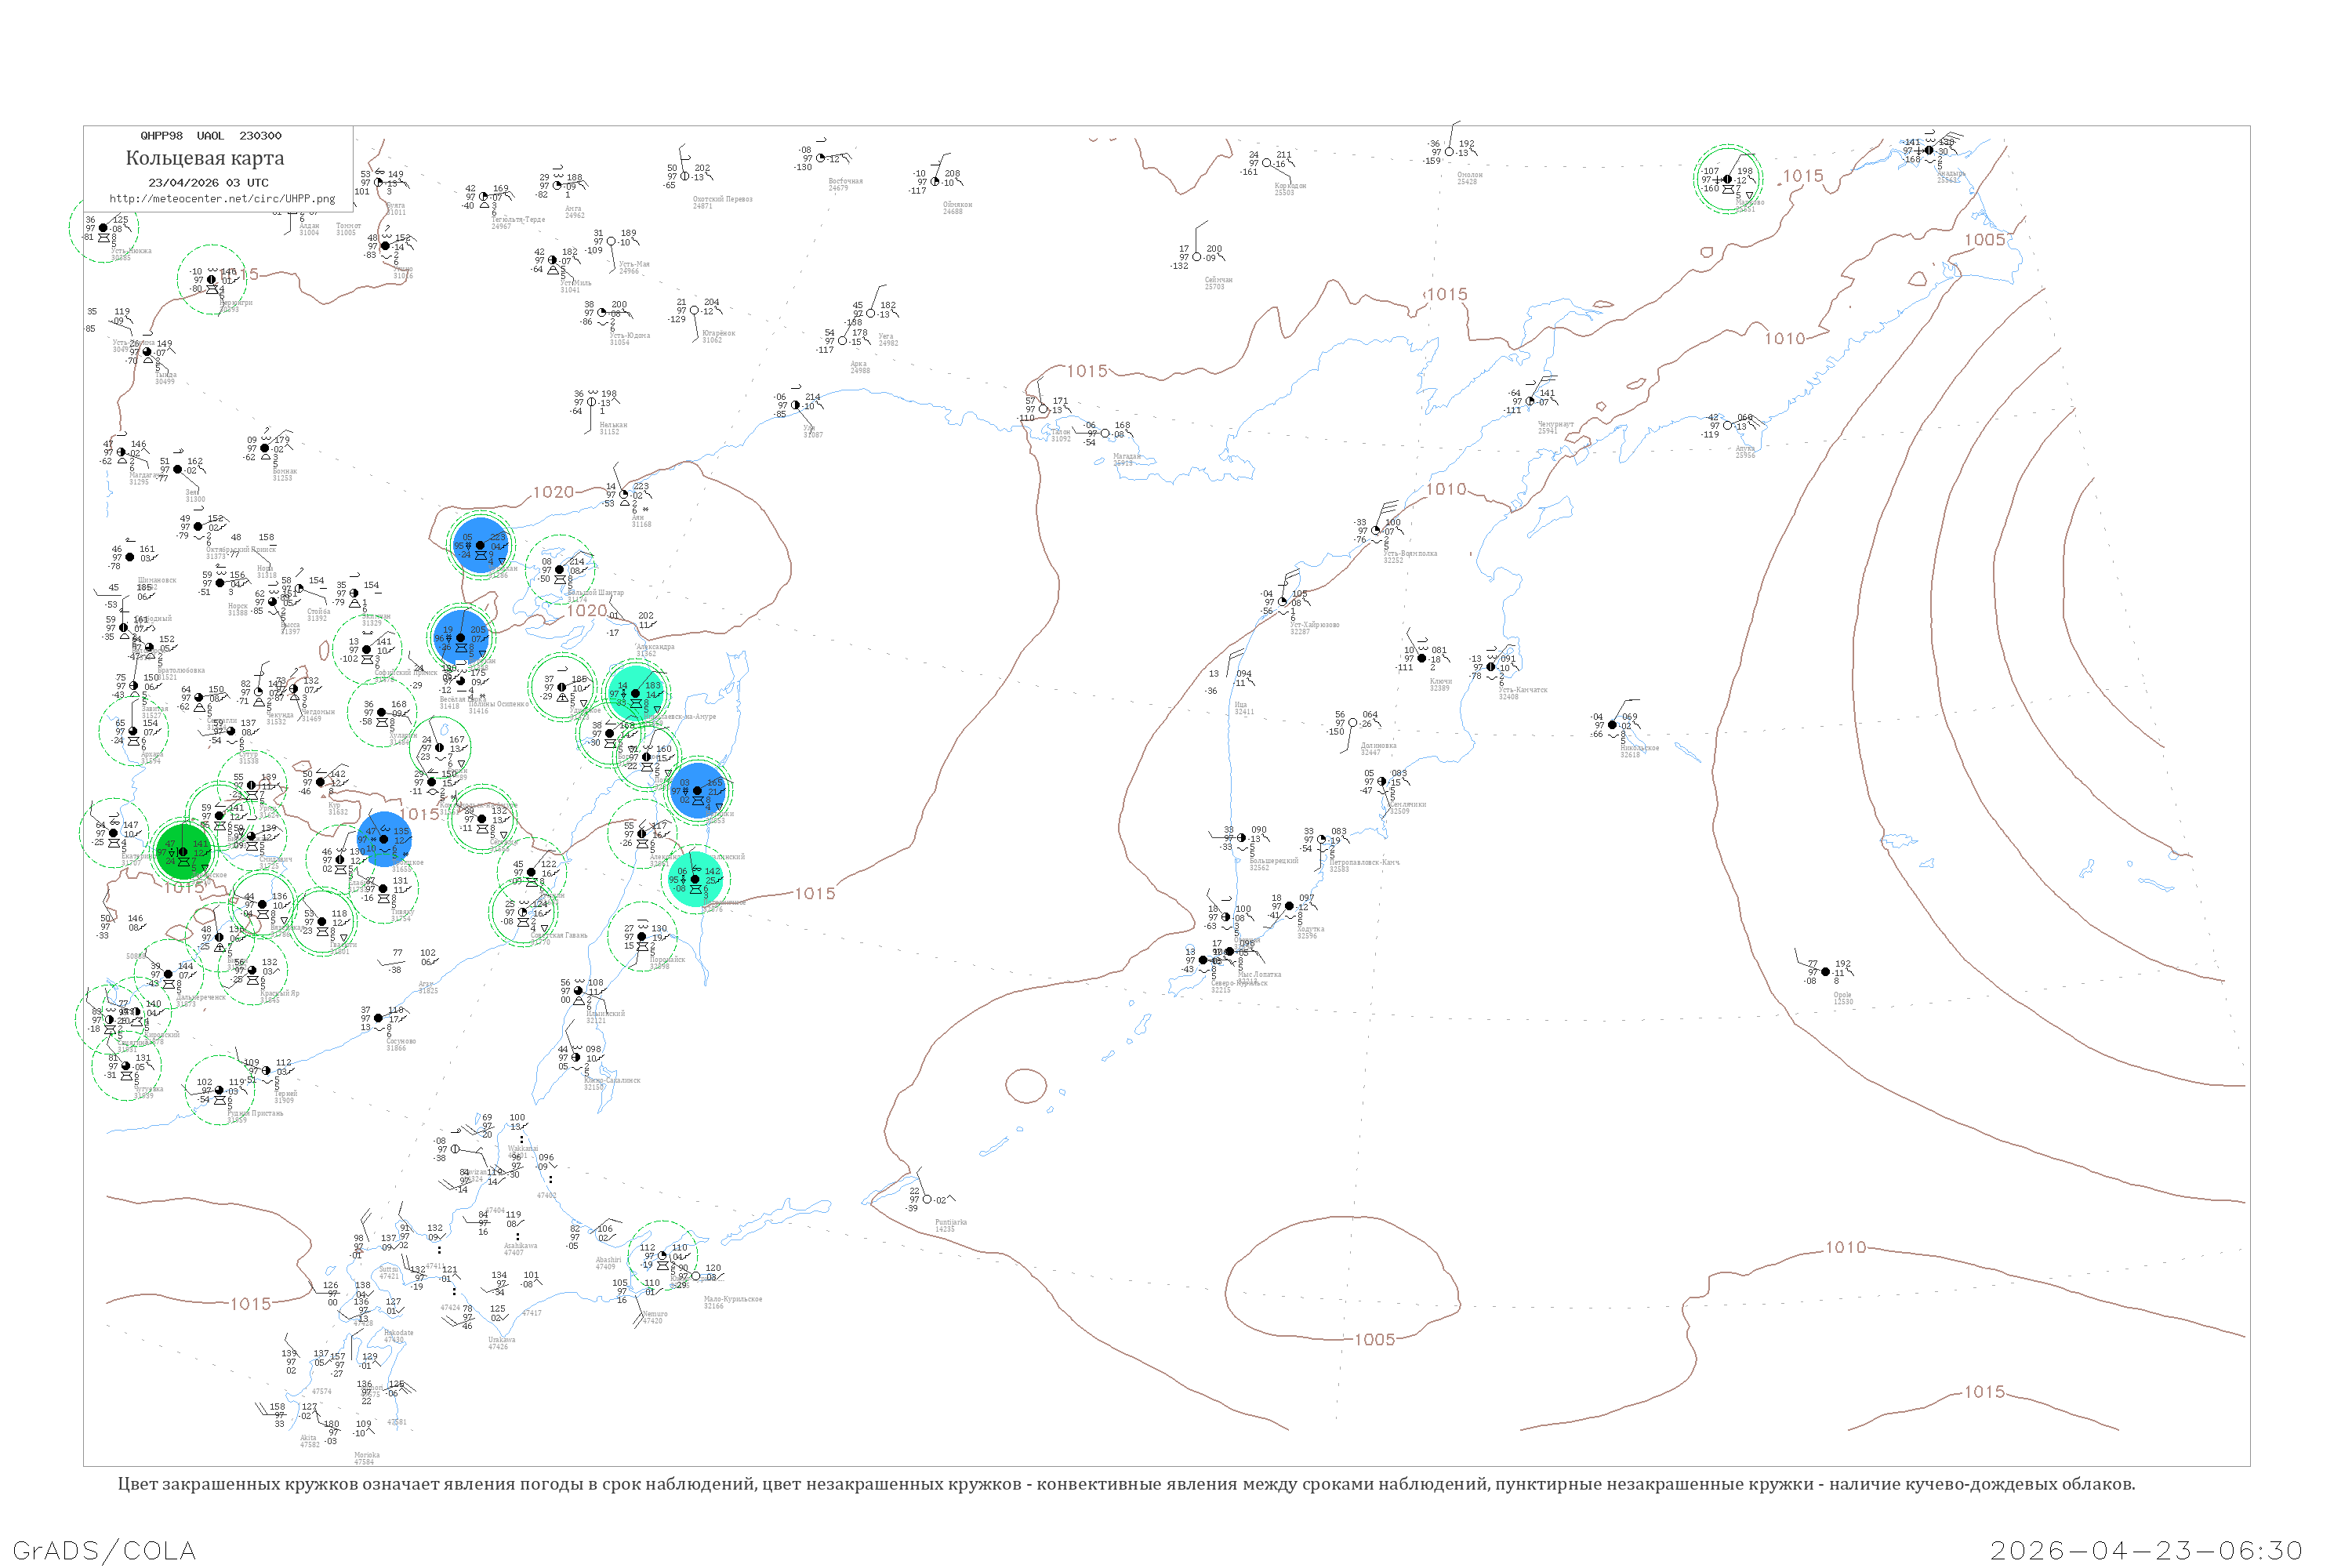
Task: Click the Кольцевая карта title text
Action: (x=205, y=158)
